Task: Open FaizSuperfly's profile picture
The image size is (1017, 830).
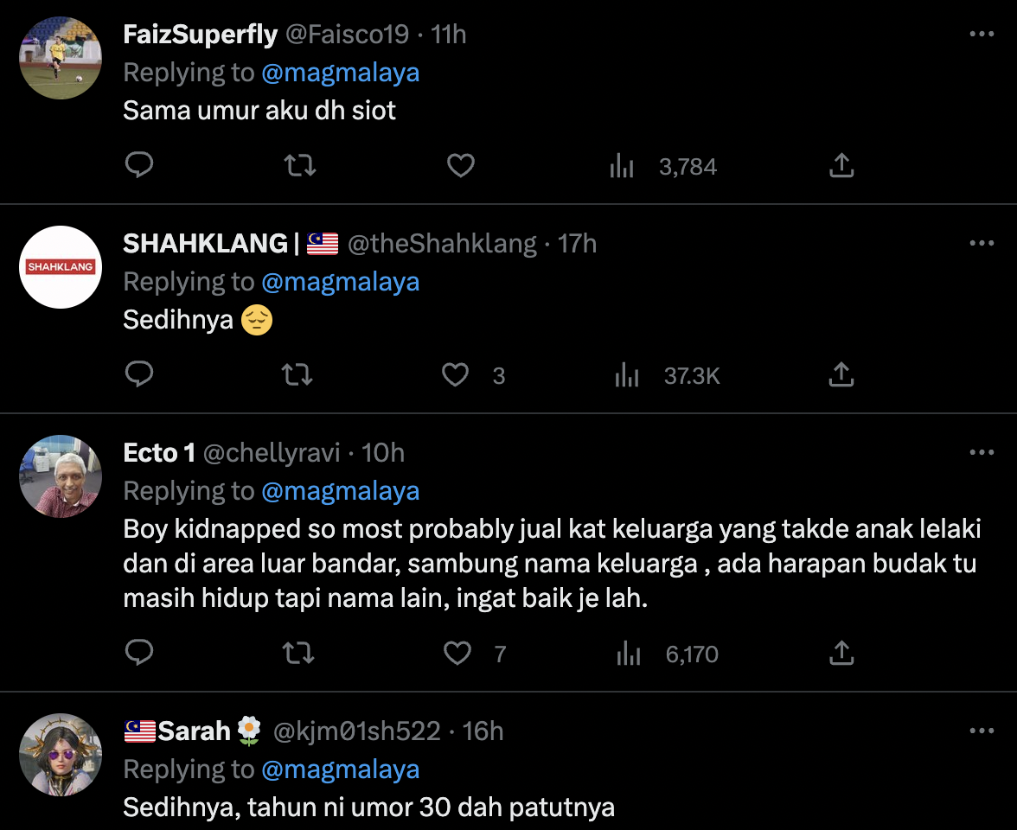Action: [61, 58]
